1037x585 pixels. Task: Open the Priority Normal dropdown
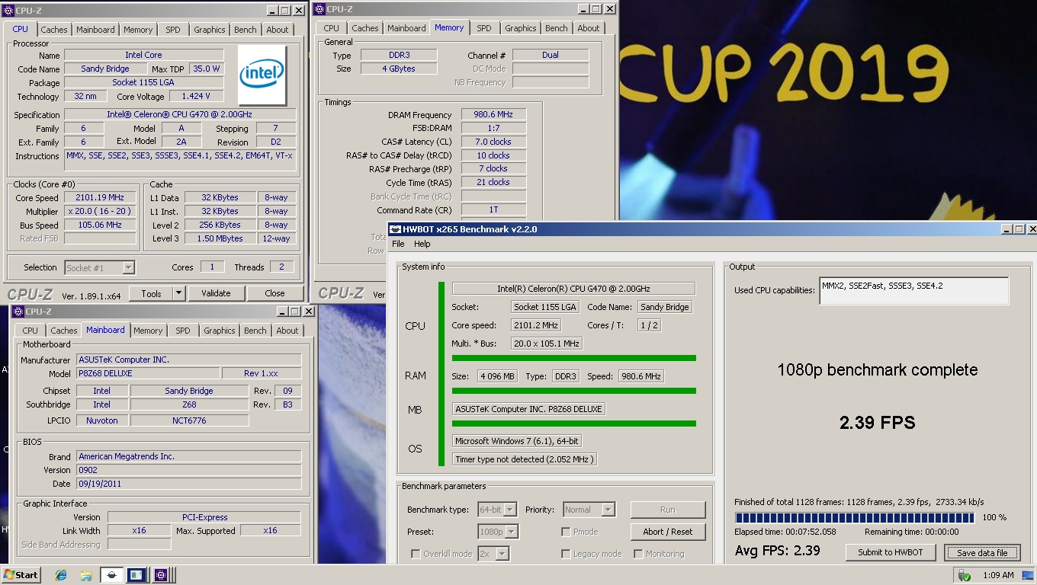click(608, 510)
